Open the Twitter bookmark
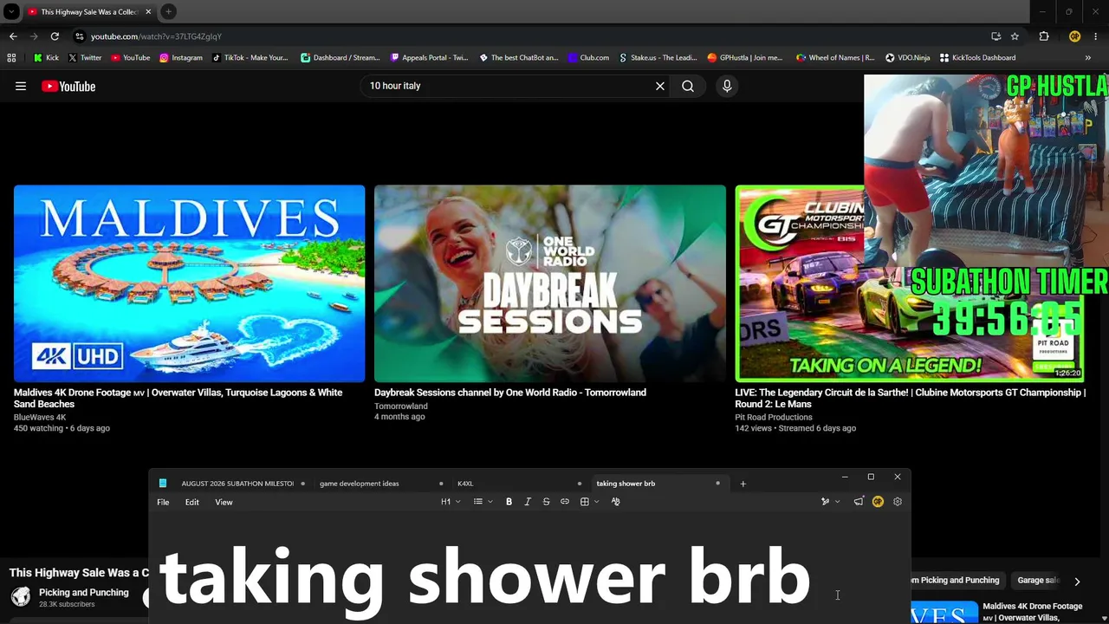This screenshot has height=624, width=1109. (x=84, y=58)
